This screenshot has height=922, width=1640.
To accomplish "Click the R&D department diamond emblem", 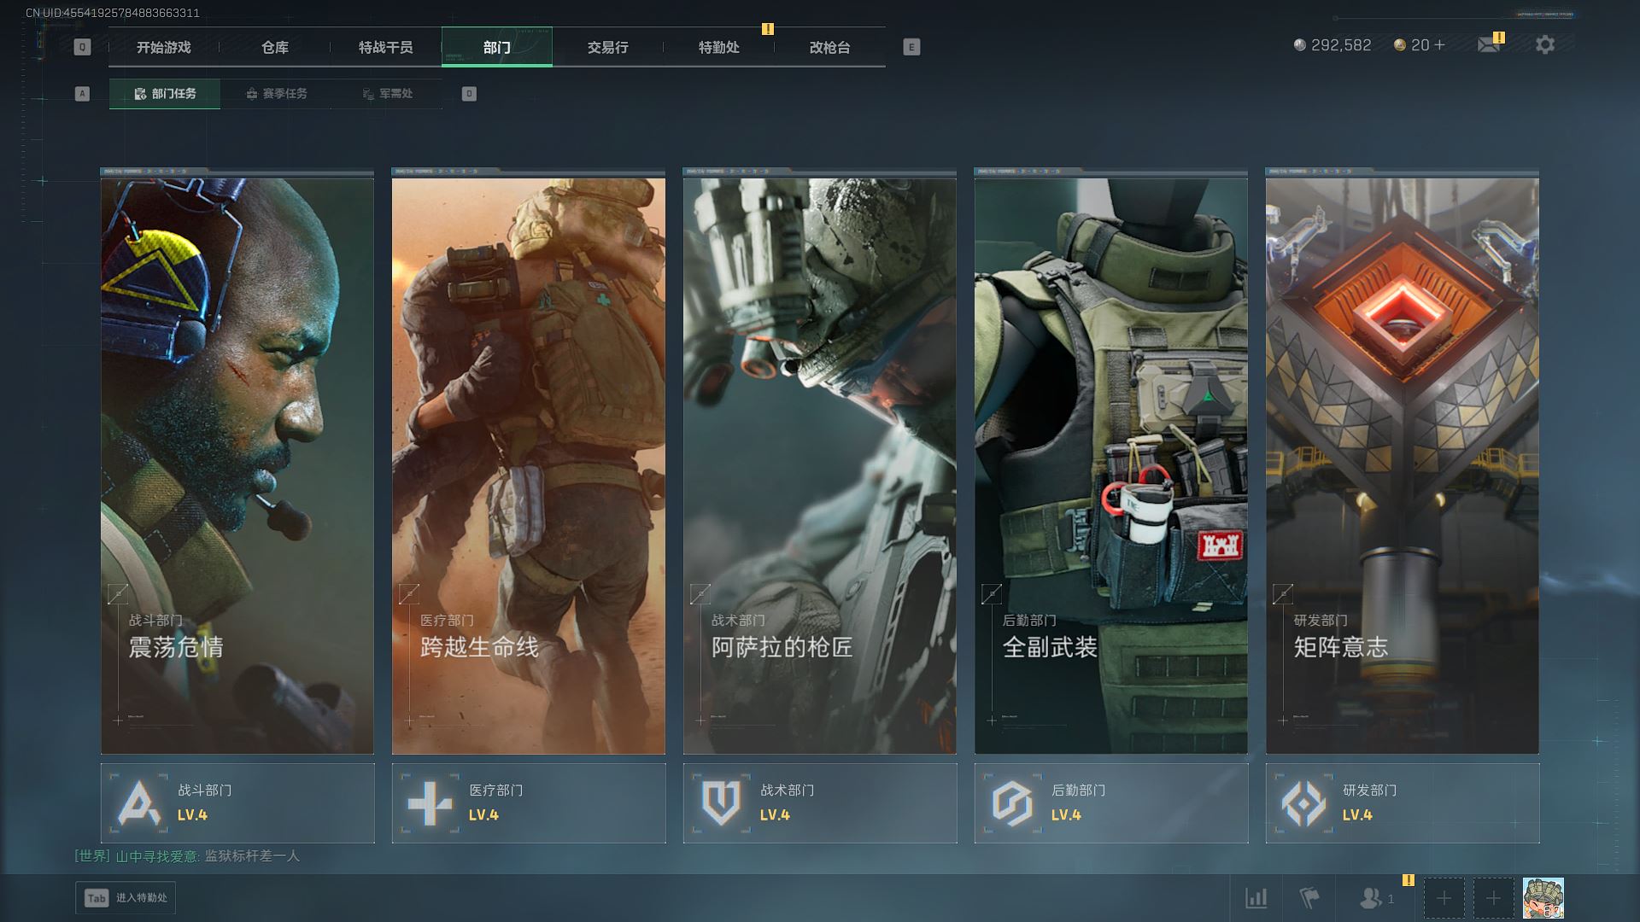I will pos(1303,803).
